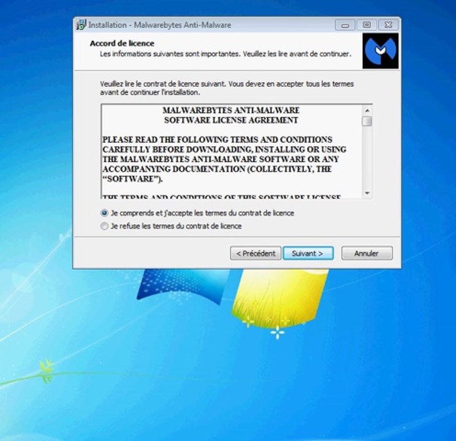
Task: Click the Suivant > button
Action: (x=308, y=253)
